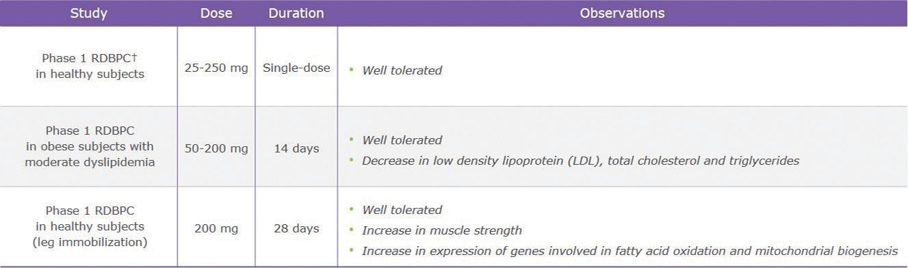Click the Dose column header
908x268 pixels.
click(x=216, y=13)
